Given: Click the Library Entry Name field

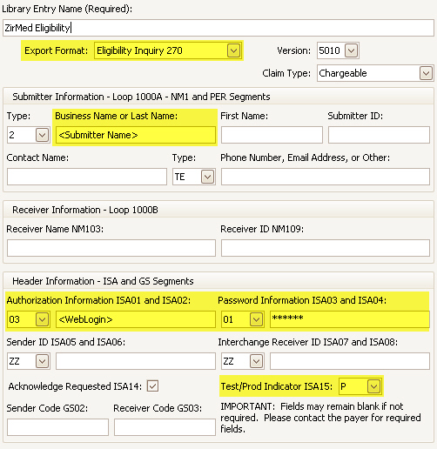Looking at the screenshot, I should [218, 28].
